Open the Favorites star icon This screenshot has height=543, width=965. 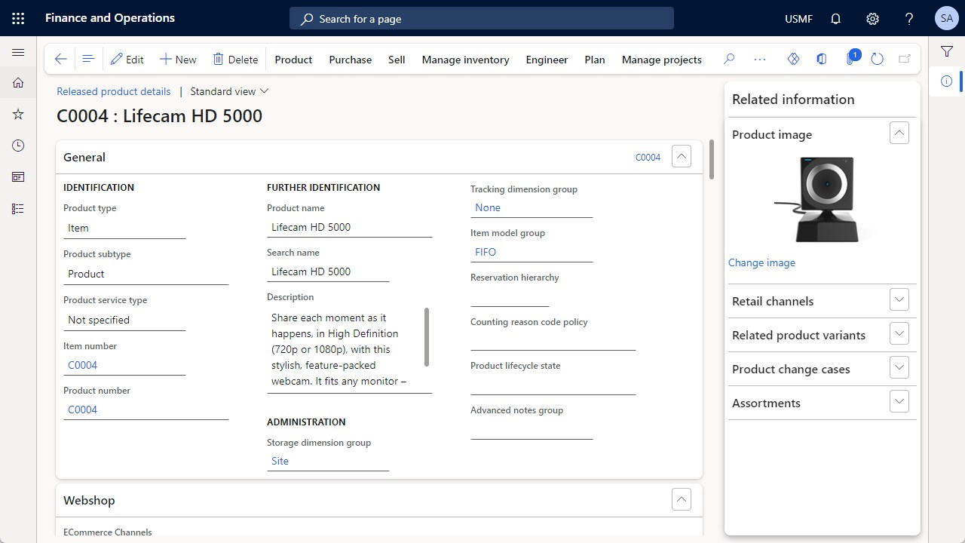(18, 114)
